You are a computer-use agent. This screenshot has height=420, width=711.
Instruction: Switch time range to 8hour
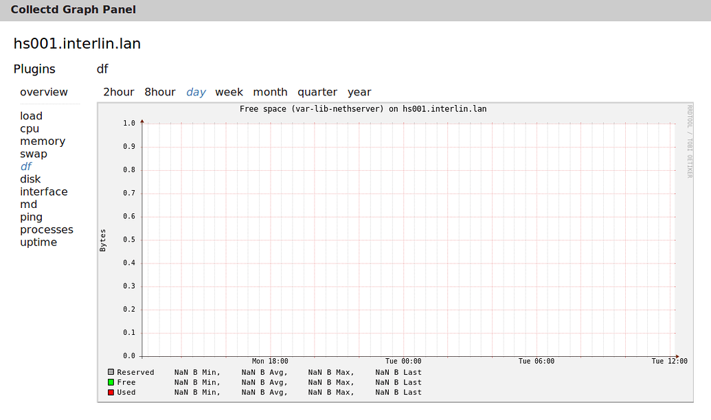(160, 92)
